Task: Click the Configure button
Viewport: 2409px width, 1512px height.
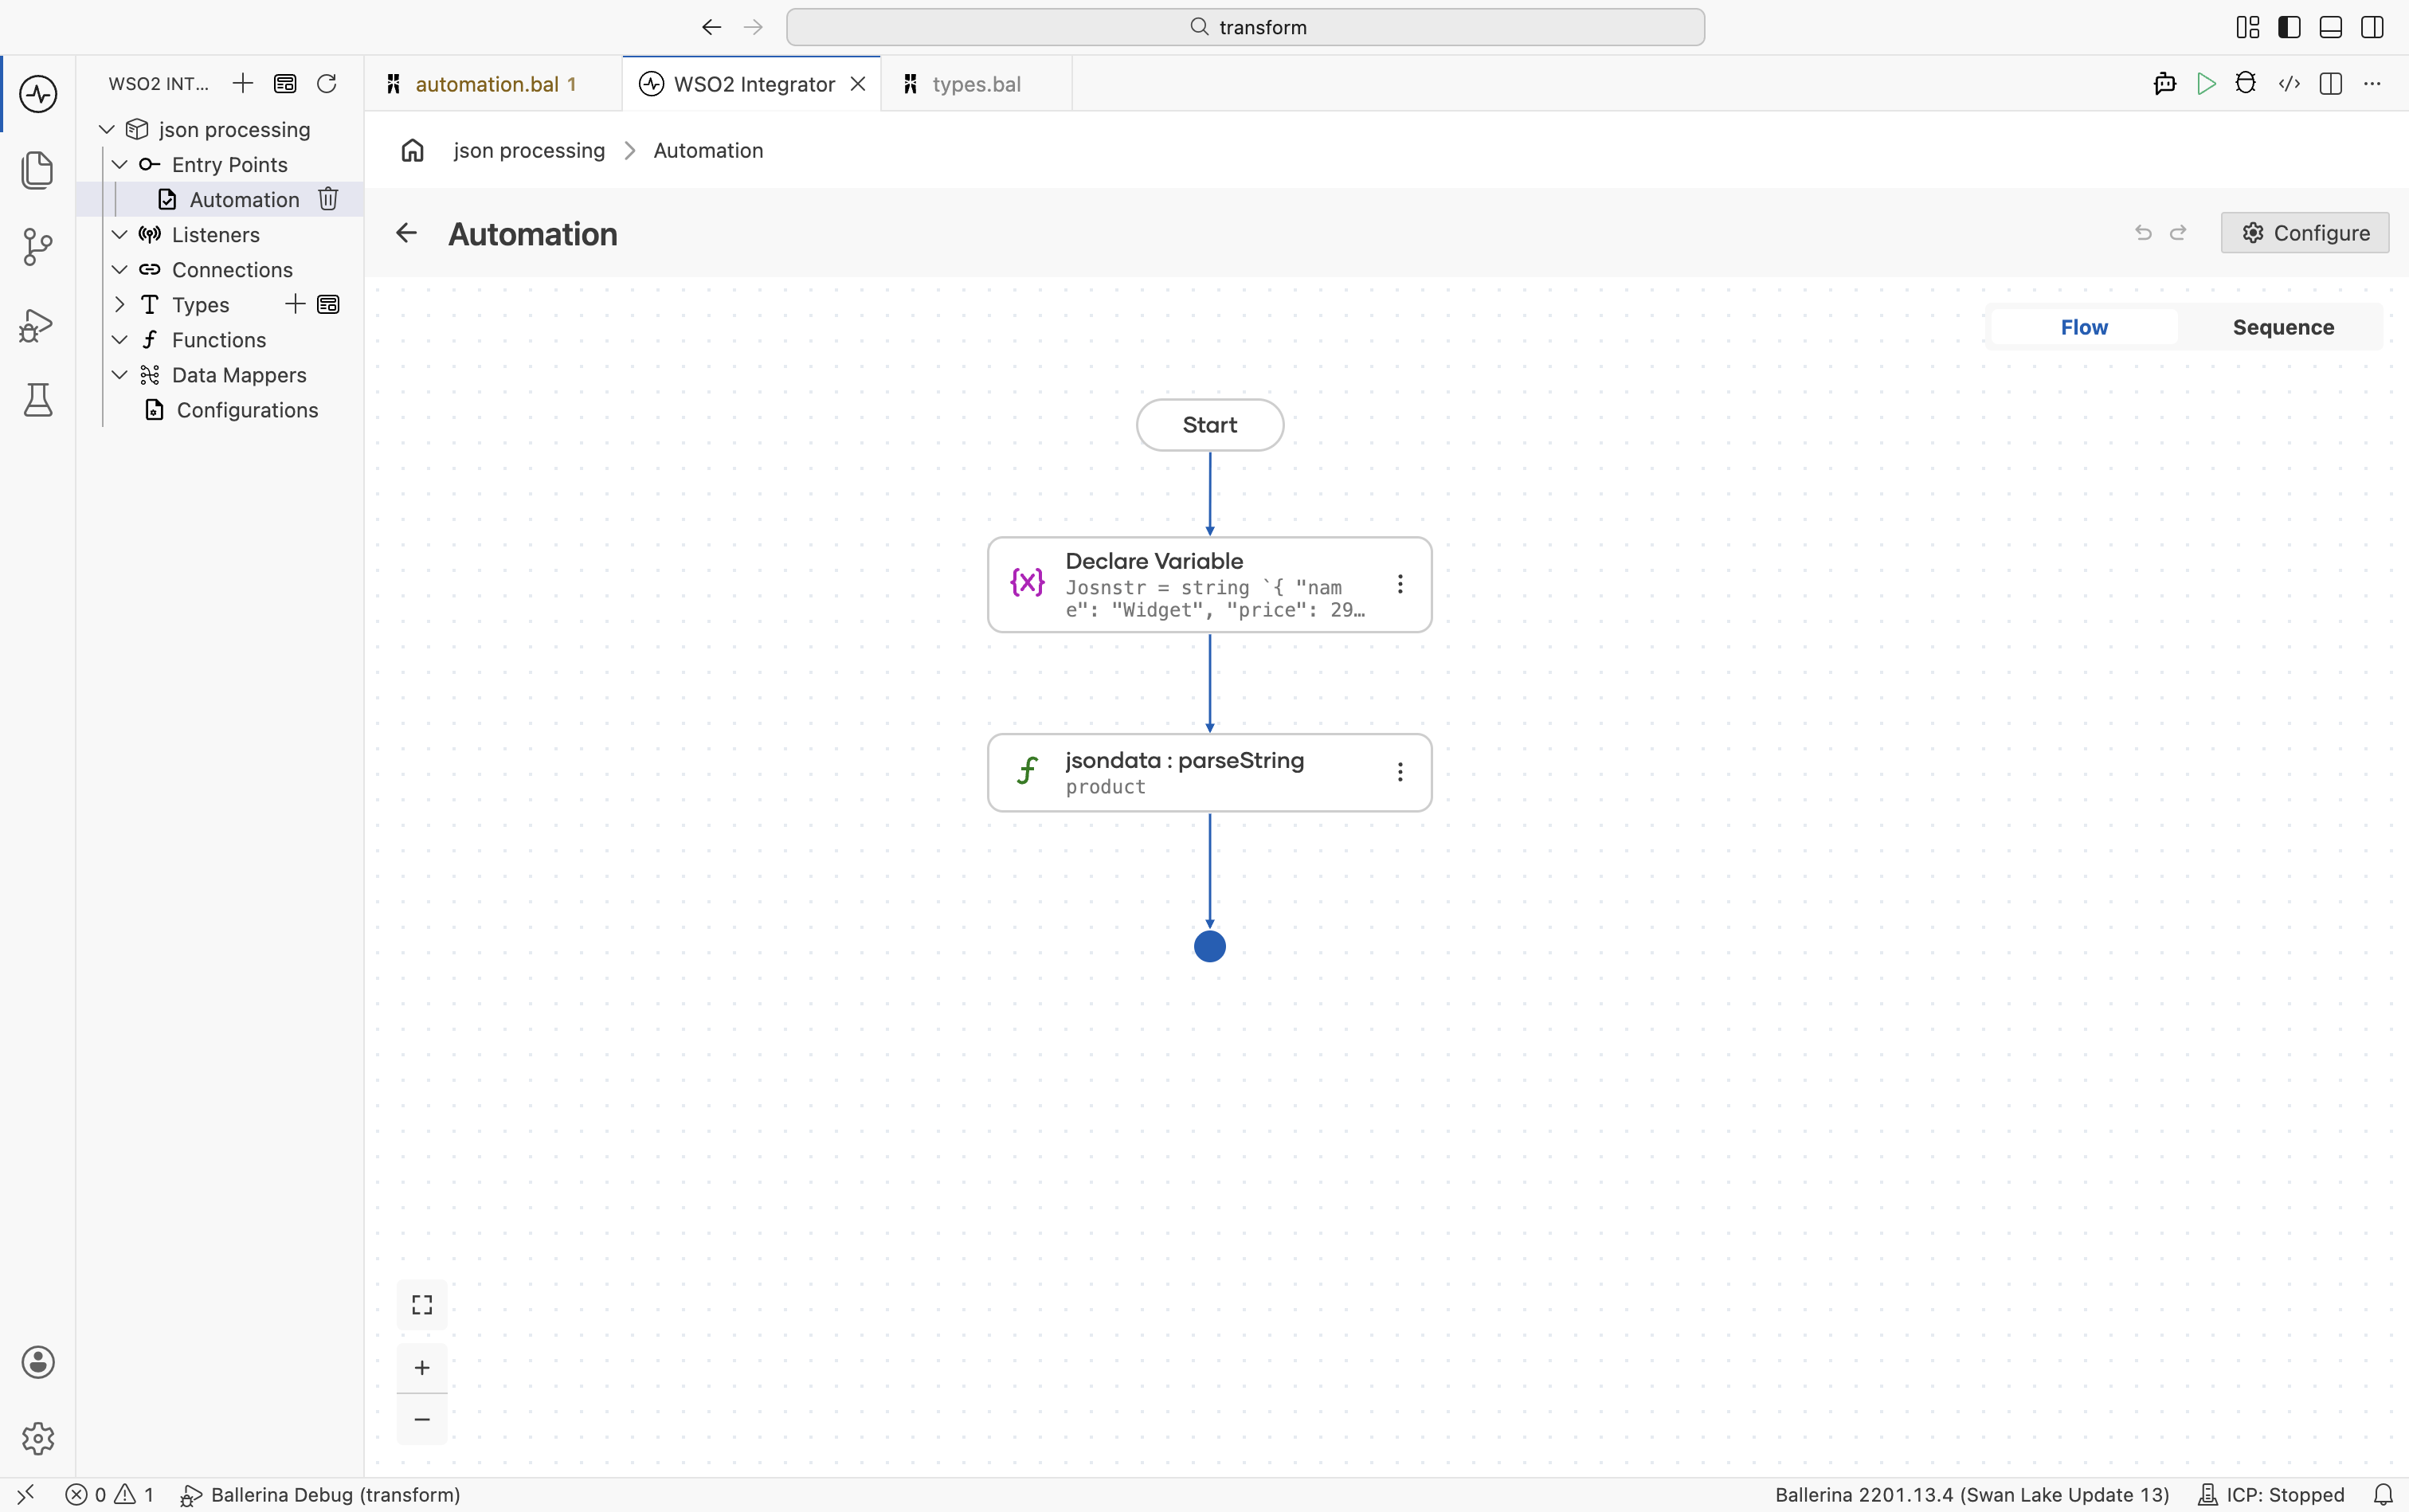Action: 2305,232
